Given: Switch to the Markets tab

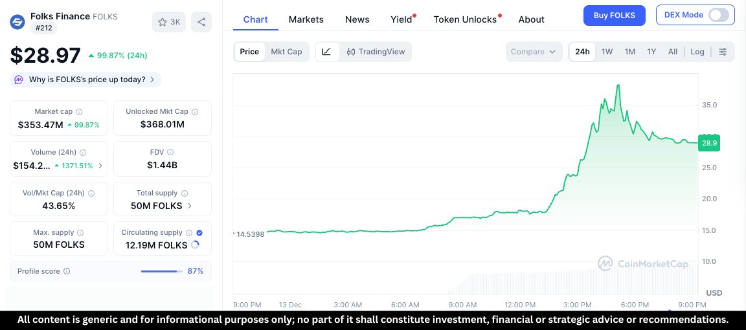Looking at the screenshot, I should pyautogui.click(x=306, y=19).
